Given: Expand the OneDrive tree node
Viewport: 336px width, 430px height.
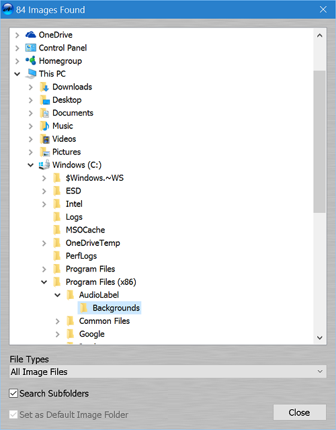Looking at the screenshot, I should click(x=17, y=35).
